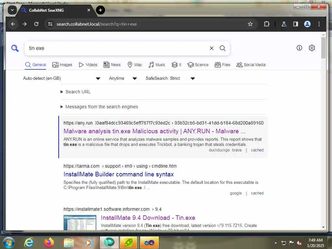Viewport: 332px width, 249px height.
Task: Open cached version of ANY.RUN result
Action: pos(257,150)
